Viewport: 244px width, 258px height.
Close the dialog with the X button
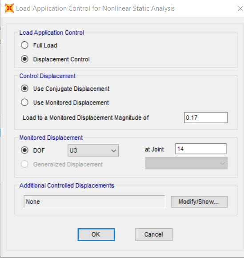pyautogui.click(x=240, y=8)
